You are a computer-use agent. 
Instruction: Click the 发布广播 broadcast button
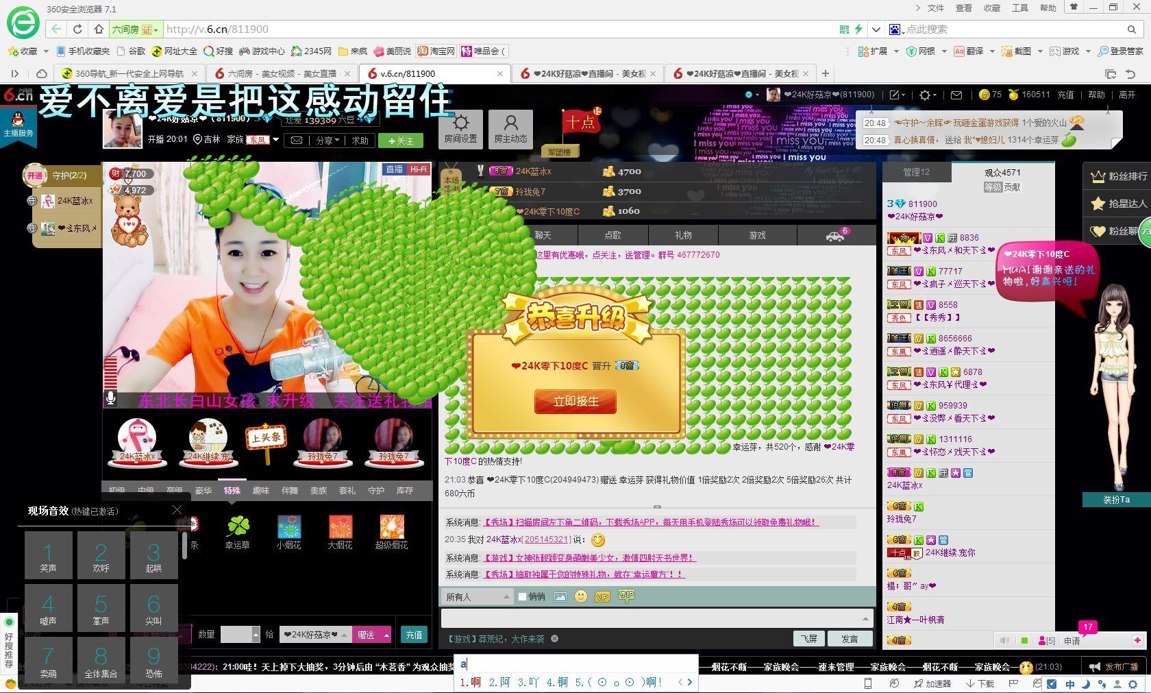pyautogui.click(x=1114, y=667)
